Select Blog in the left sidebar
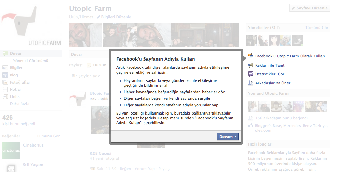The height and width of the screenshot is (172, 337). (14, 75)
